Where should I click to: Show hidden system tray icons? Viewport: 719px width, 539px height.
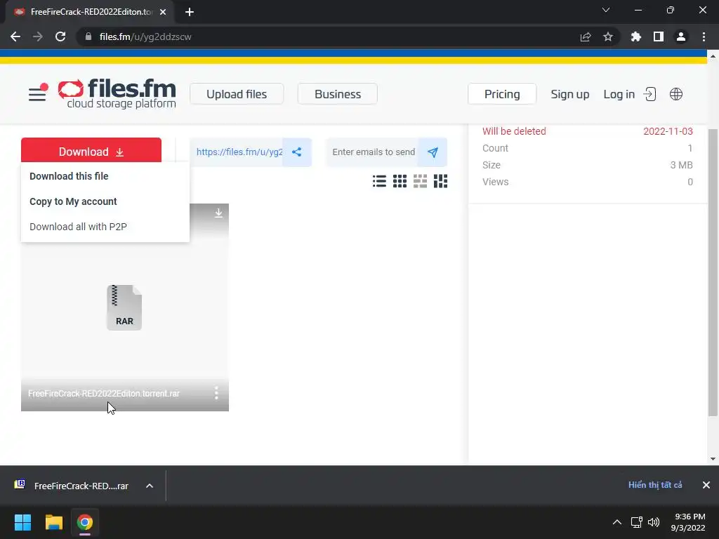tap(617, 522)
